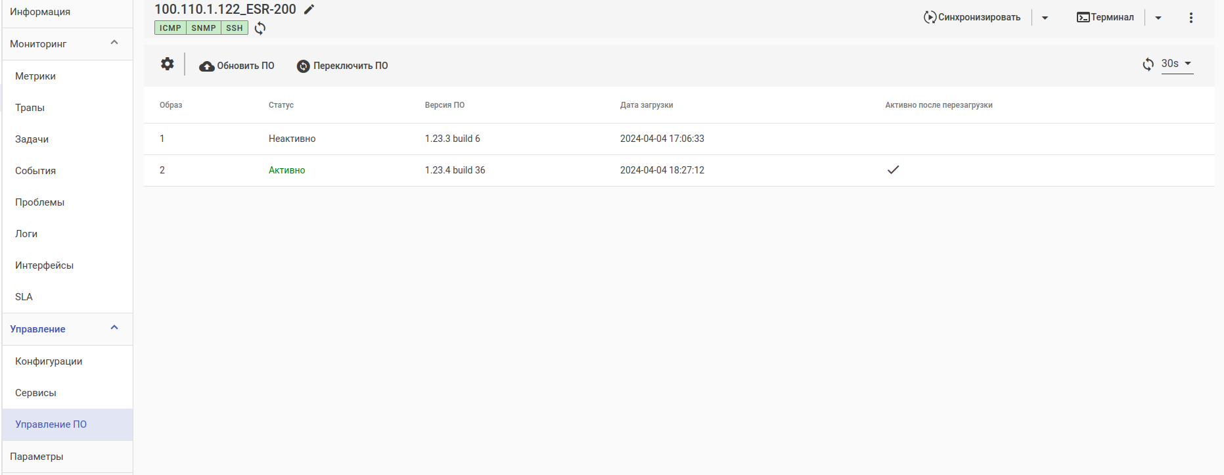Collapse the Мониторинг sidebar section

114,43
